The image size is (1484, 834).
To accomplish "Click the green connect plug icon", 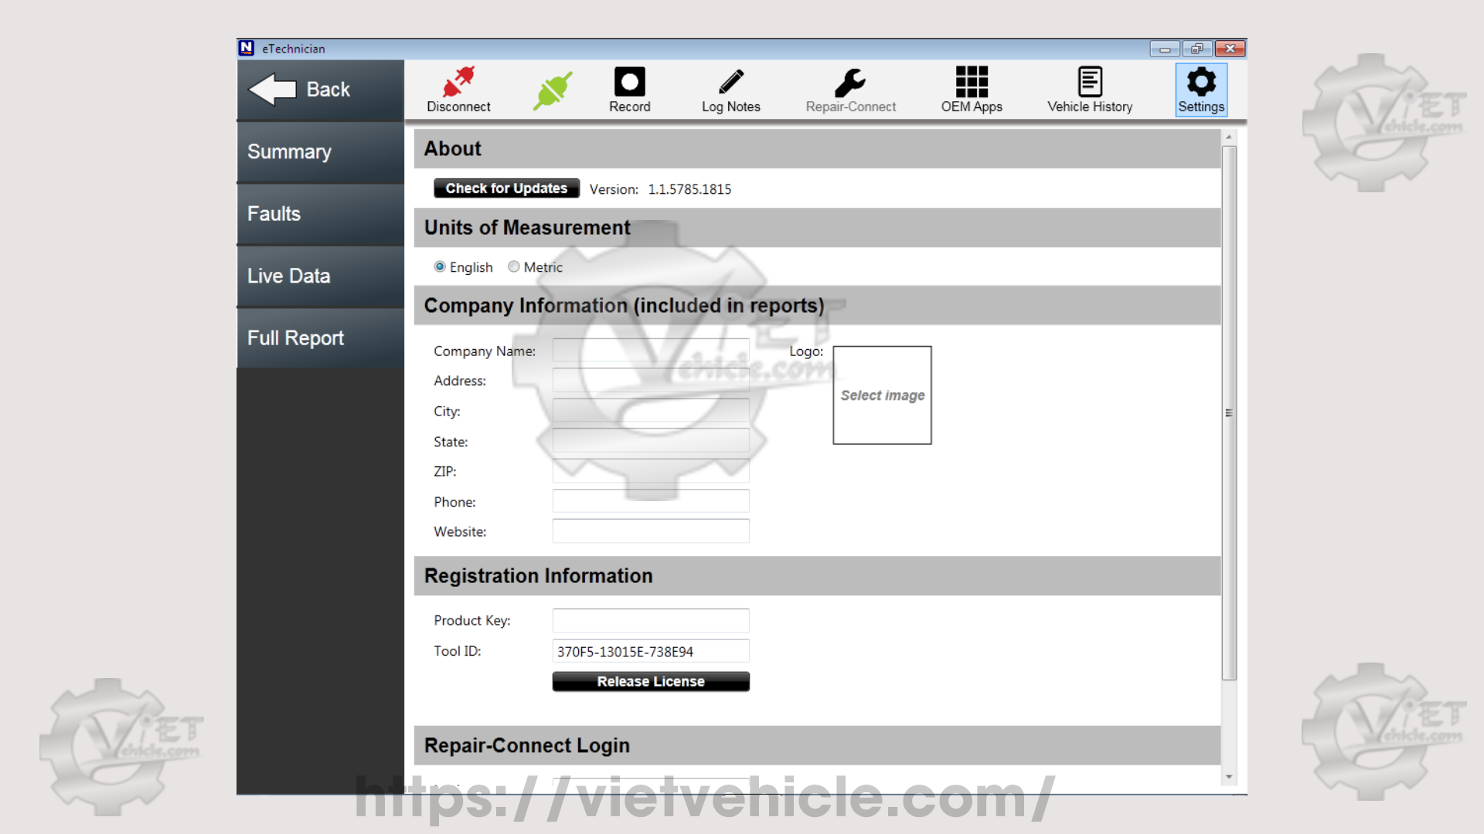I will (553, 90).
